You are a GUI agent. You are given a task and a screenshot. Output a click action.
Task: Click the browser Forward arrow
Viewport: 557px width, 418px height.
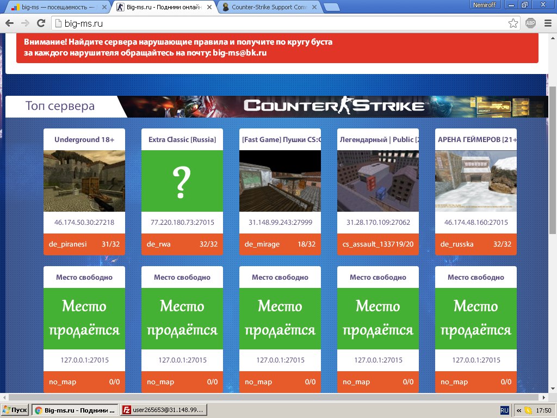click(25, 23)
